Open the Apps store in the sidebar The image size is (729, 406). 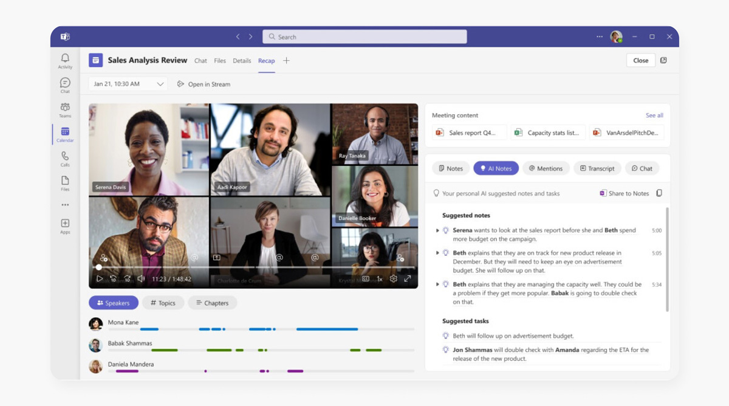pos(65,226)
